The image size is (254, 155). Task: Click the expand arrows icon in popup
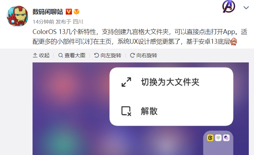pyautogui.click(x=126, y=82)
